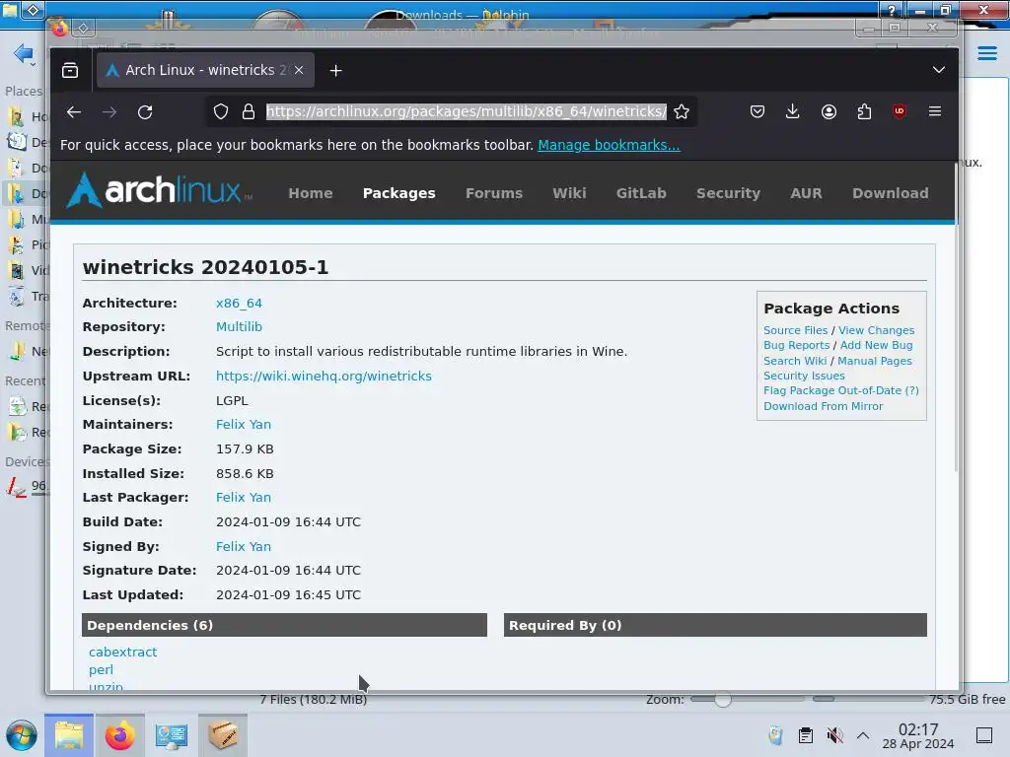
Task: Select the address bar URL field
Action: pos(467,112)
